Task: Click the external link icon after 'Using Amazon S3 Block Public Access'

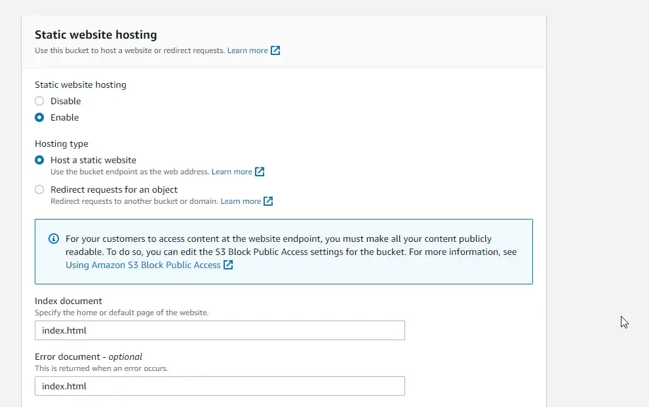Action: pyautogui.click(x=227, y=265)
